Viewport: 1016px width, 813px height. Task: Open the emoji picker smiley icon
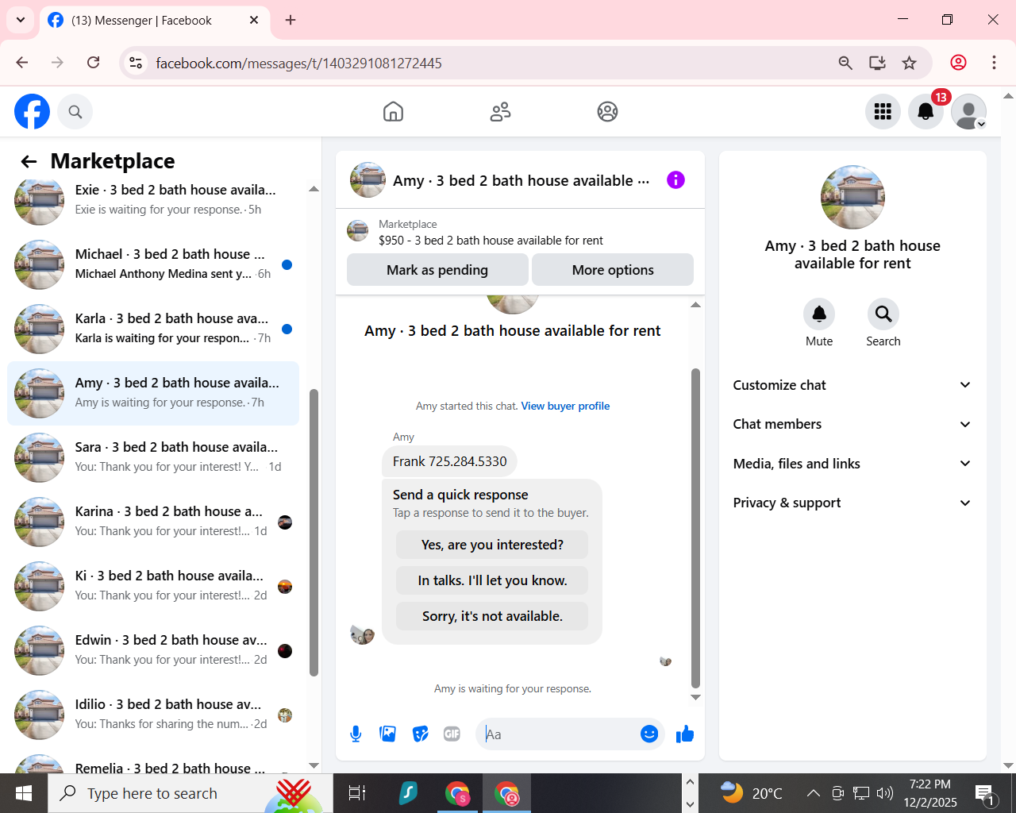point(649,734)
